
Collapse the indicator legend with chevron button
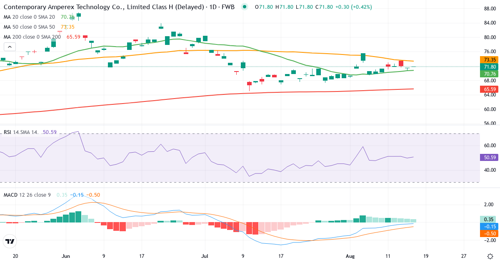tap(10, 47)
